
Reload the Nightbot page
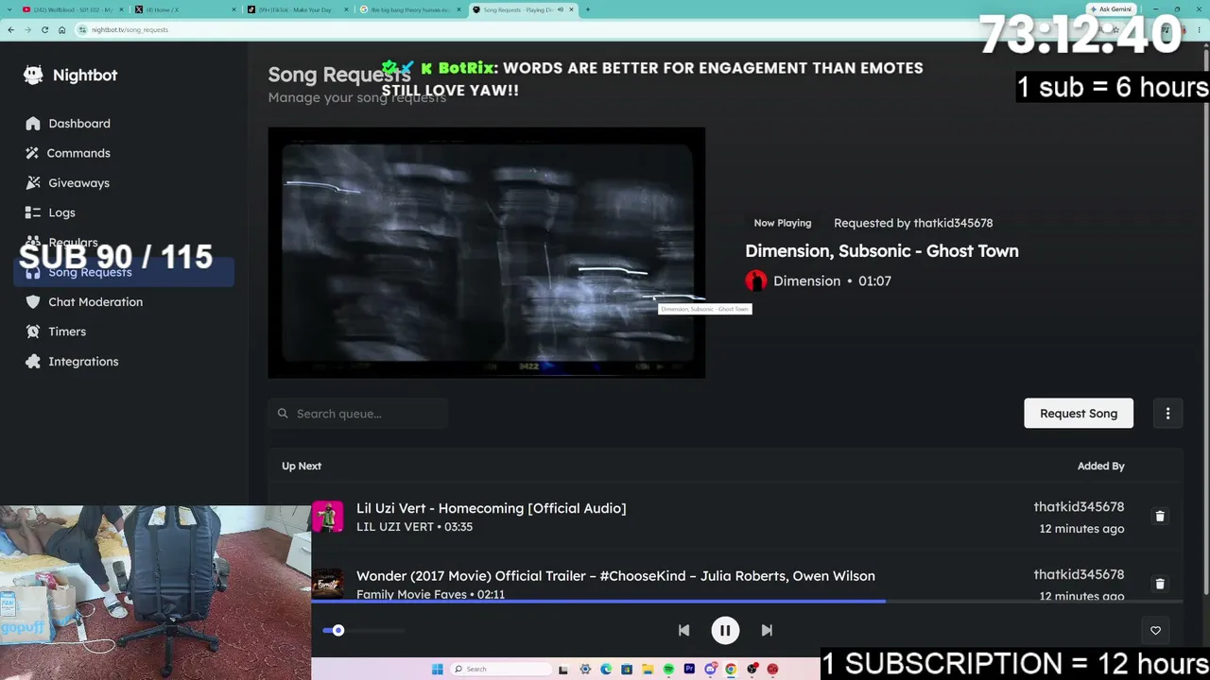point(44,29)
